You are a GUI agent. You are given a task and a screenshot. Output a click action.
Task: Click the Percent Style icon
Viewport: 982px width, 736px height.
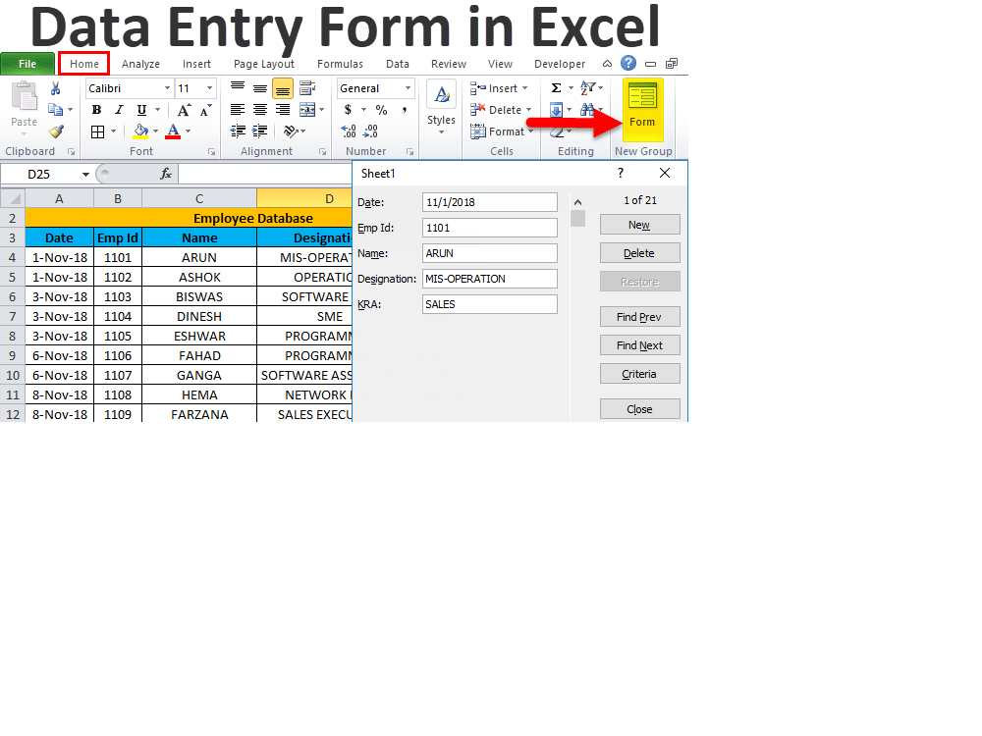coord(380,109)
